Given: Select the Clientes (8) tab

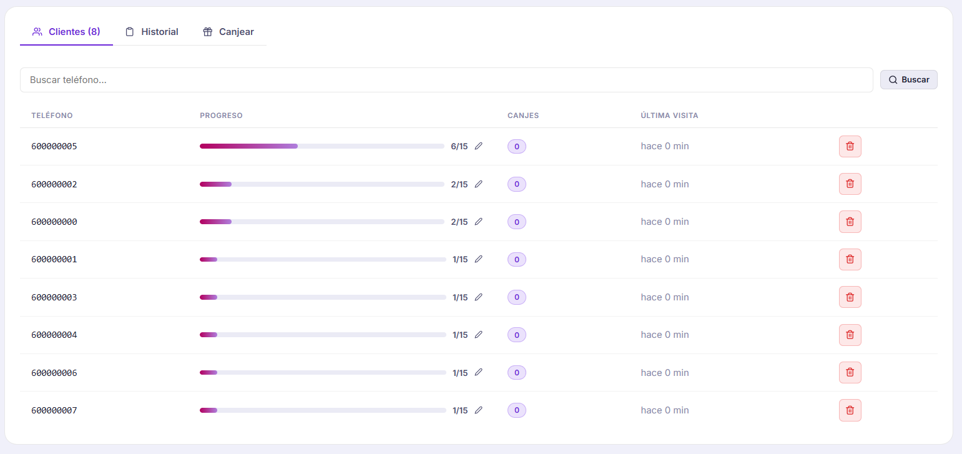Looking at the screenshot, I should point(66,32).
